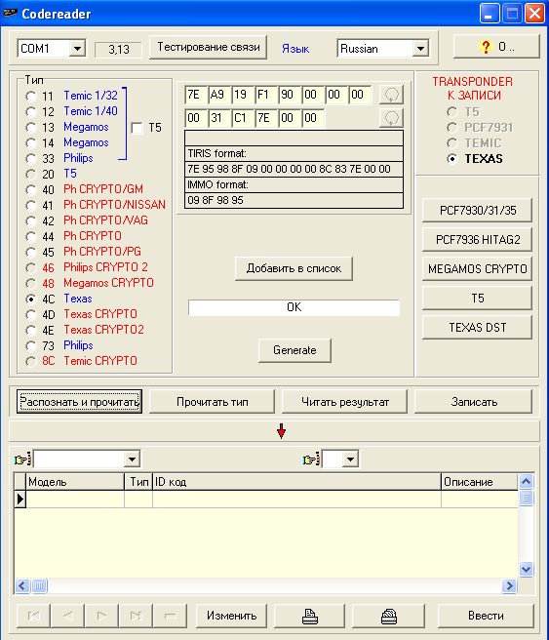Select TEXAS transponder to write radio
Viewport: 549px width, 640px height.
pos(451,158)
